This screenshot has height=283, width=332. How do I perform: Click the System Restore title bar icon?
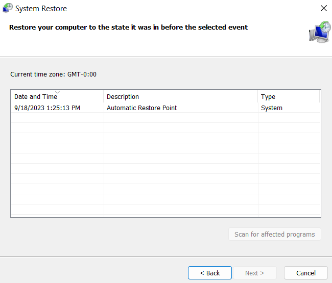(8, 8)
